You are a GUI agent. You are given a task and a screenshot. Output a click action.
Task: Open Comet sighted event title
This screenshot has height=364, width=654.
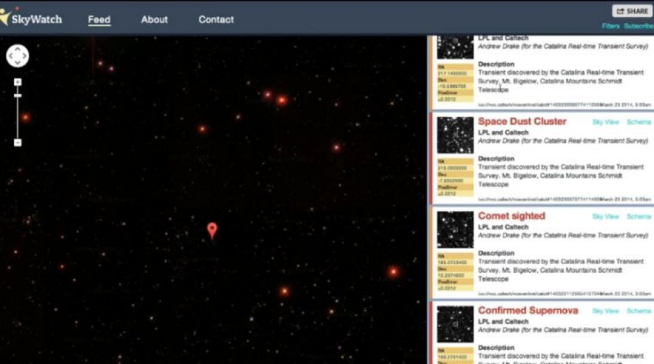pyautogui.click(x=512, y=216)
